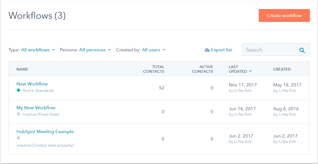
Task: Click the magnifying glass search icon
Action: pos(302,50)
